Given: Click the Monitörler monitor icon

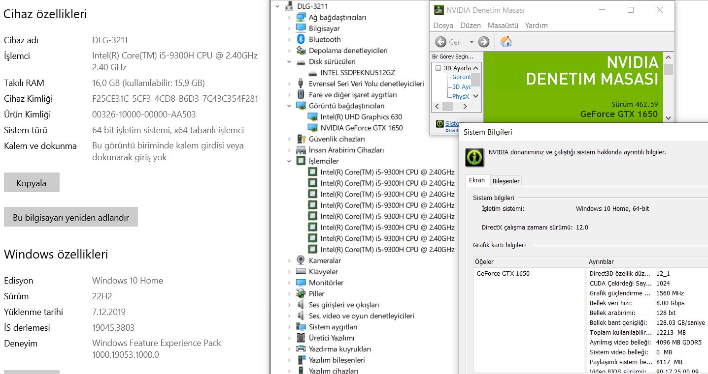Looking at the screenshot, I should pyautogui.click(x=301, y=283).
